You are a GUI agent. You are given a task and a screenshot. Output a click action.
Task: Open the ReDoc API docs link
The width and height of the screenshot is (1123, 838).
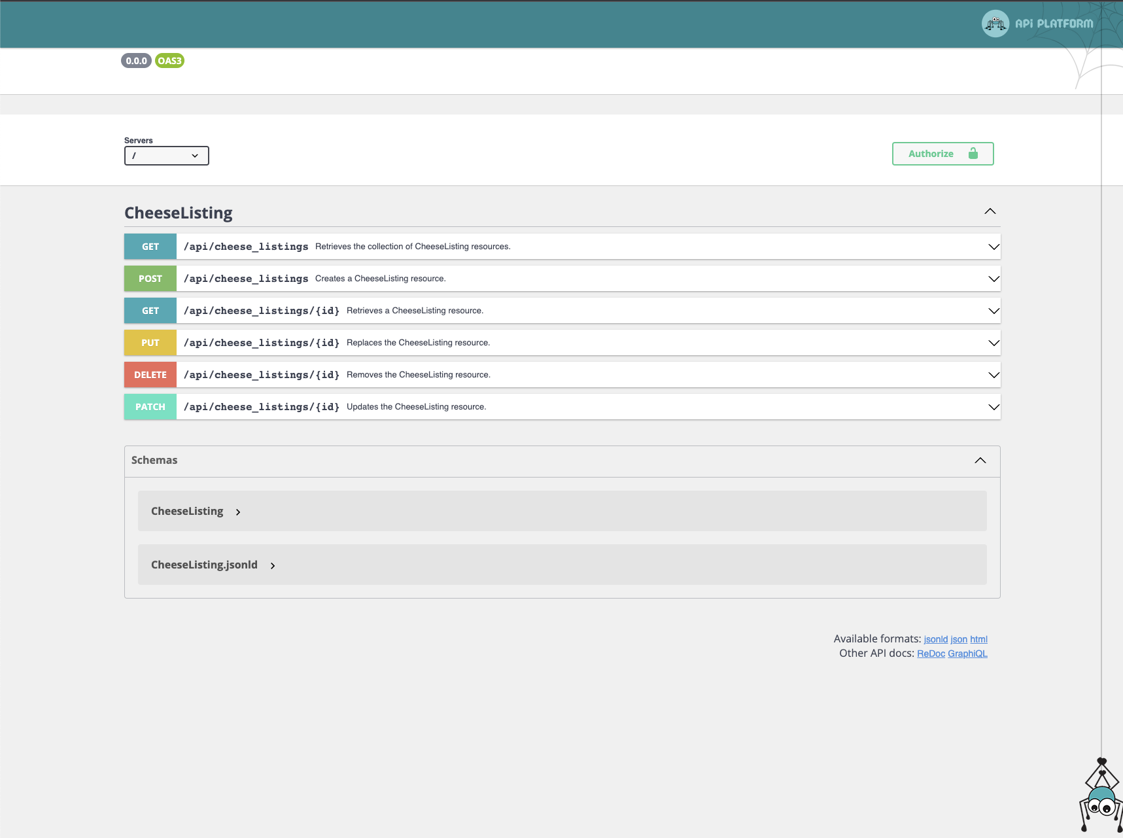click(931, 654)
